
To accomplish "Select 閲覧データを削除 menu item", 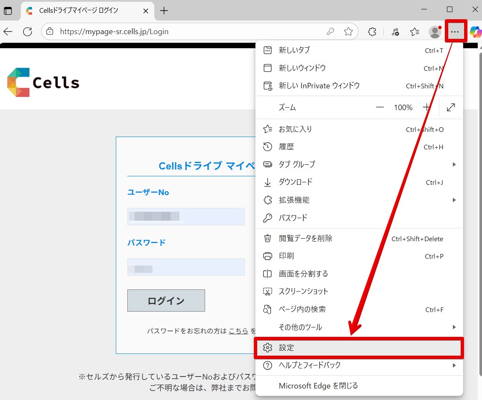I will 359,238.
